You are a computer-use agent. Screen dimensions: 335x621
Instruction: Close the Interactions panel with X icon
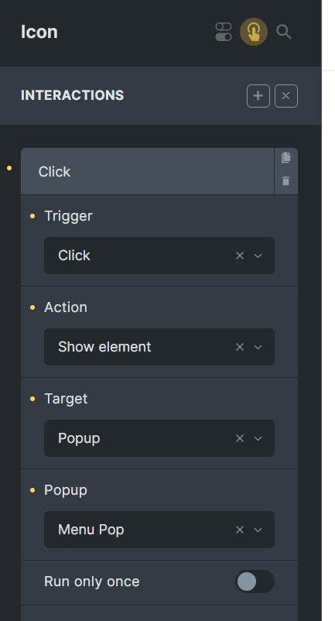click(286, 96)
